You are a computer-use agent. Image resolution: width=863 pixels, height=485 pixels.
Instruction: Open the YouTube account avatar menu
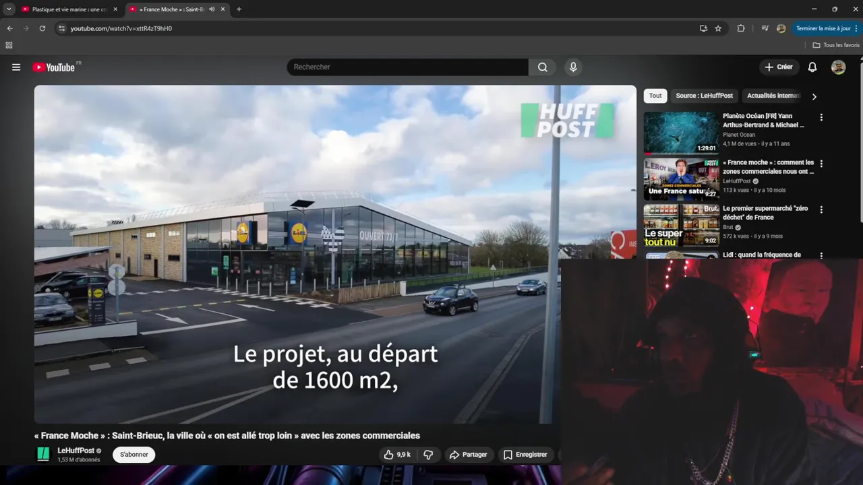[x=838, y=67]
